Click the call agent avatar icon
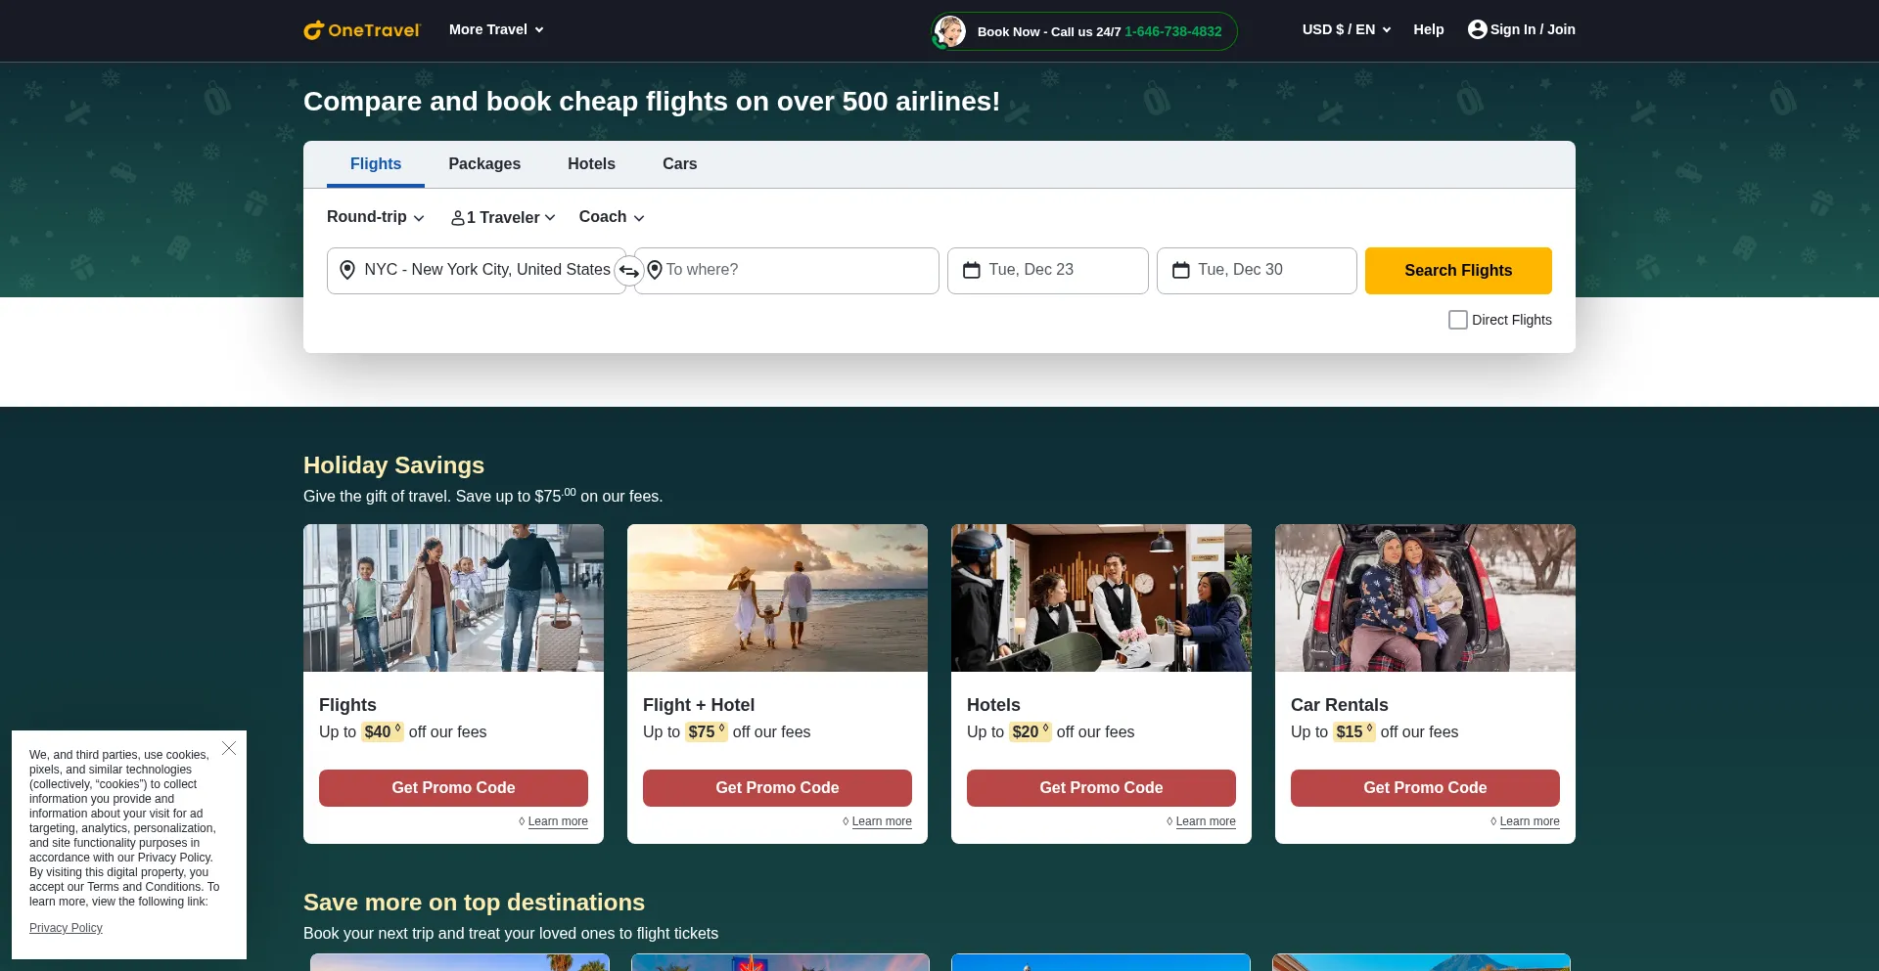Screen dimensions: 1879x971 pos(949,31)
